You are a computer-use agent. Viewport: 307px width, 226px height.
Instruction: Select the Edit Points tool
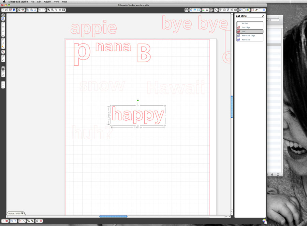point(3,19)
